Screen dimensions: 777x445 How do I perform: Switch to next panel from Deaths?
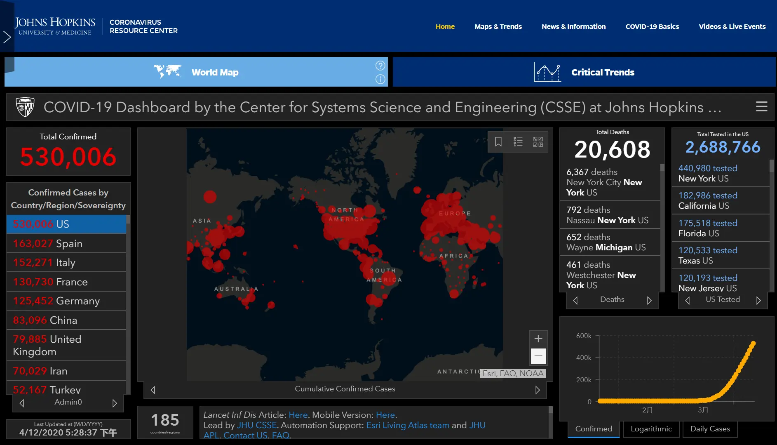(649, 300)
